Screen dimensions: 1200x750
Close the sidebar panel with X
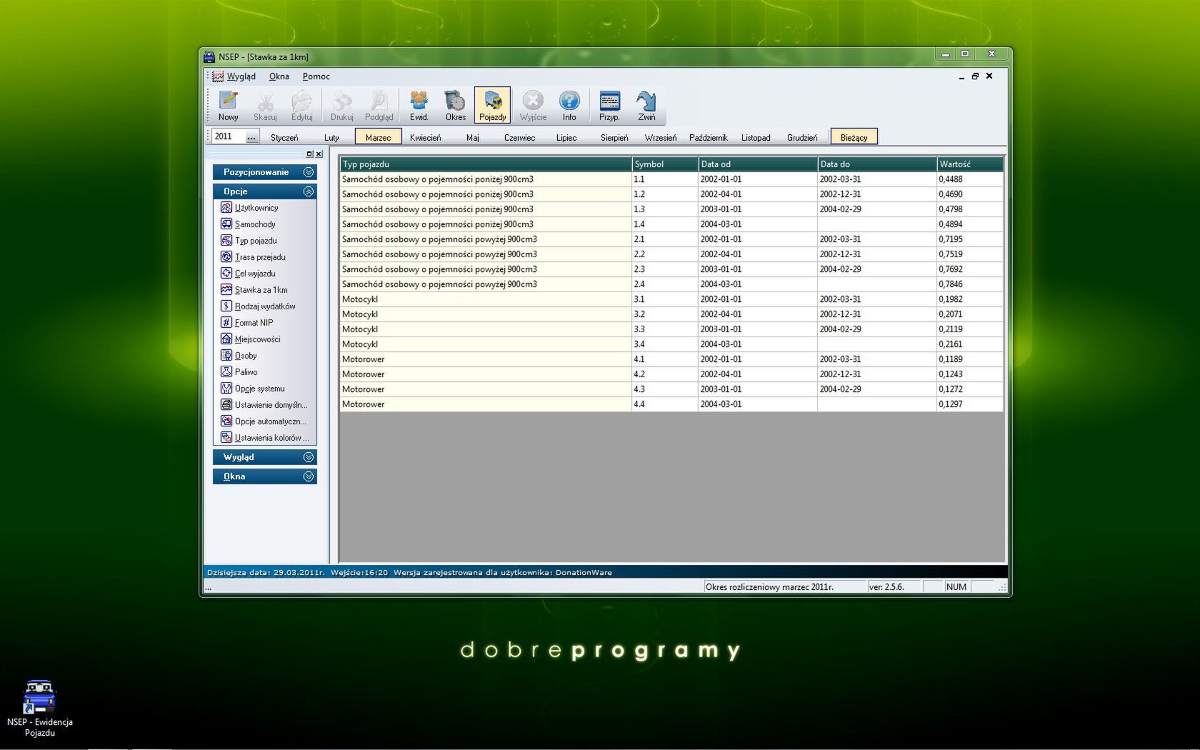click(319, 154)
